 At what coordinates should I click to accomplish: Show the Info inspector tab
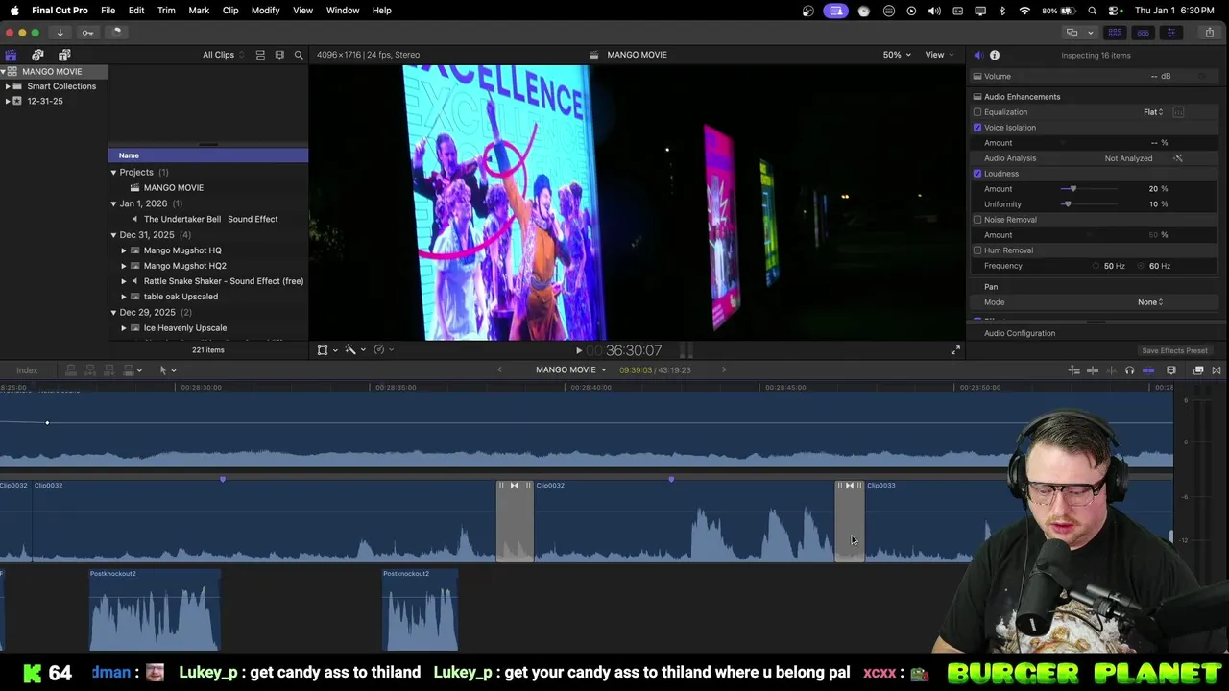995,55
